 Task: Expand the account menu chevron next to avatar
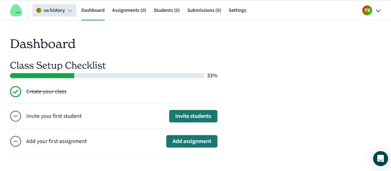pos(378,11)
